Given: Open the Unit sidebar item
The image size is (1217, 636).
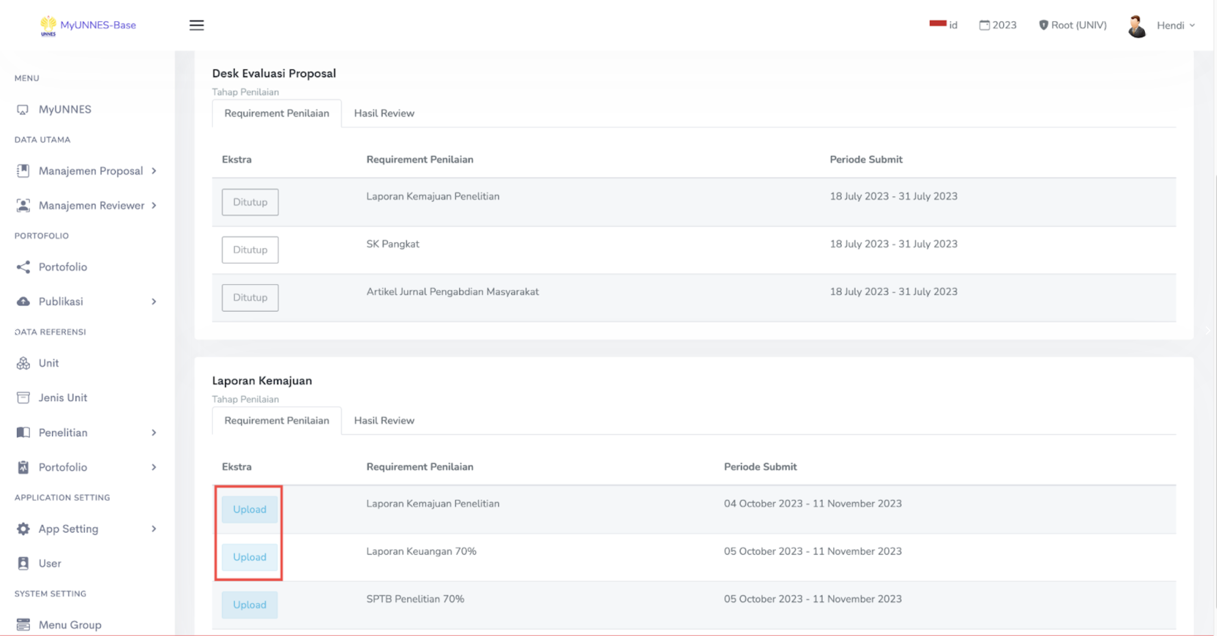Looking at the screenshot, I should [x=48, y=363].
